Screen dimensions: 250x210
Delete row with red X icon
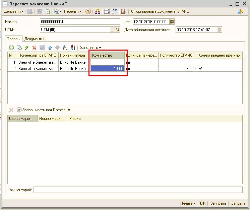tap(34, 48)
